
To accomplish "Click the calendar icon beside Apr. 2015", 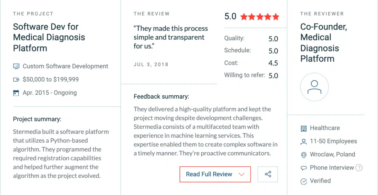I will tap(16, 93).
